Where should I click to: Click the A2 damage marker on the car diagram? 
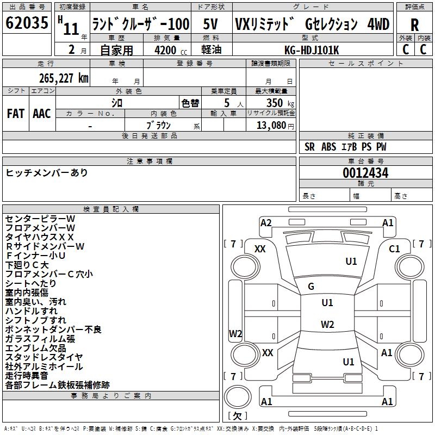266,223
